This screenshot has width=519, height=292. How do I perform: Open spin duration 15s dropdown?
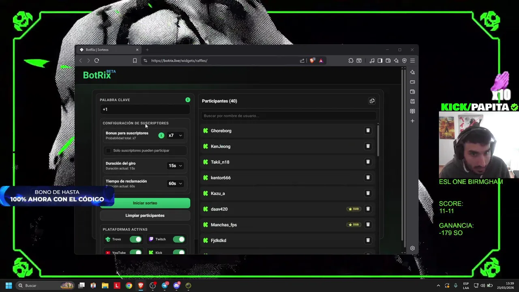(175, 165)
